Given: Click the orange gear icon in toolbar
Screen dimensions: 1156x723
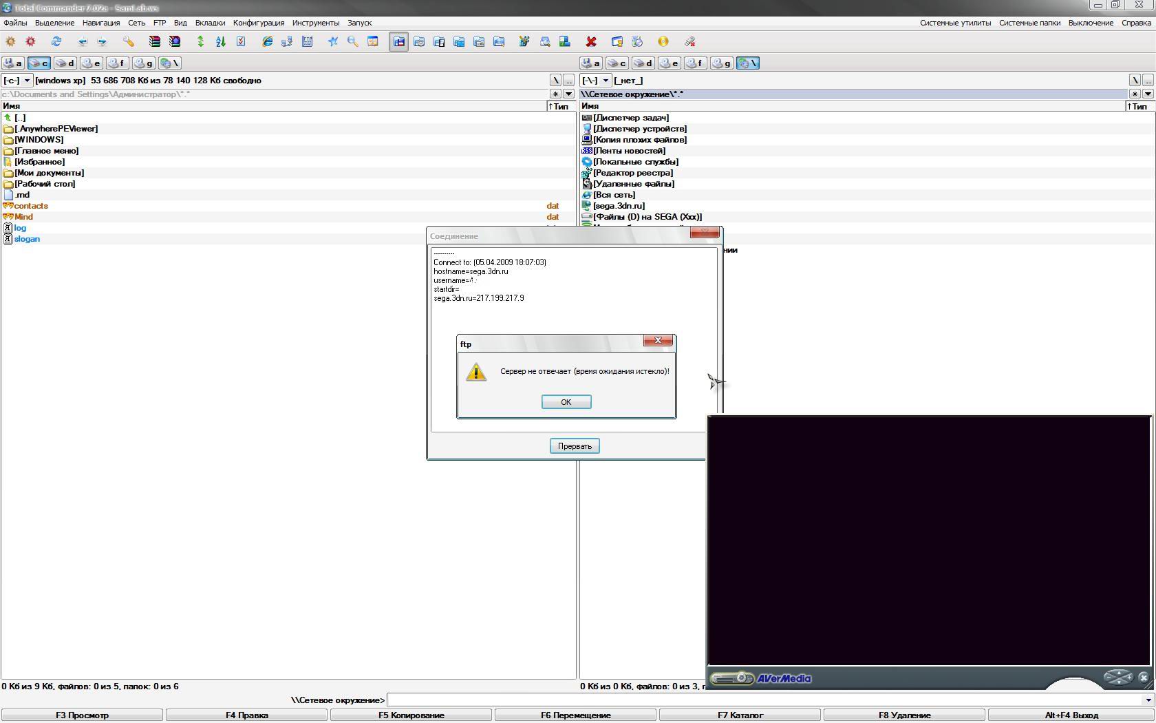Looking at the screenshot, I should coord(10,41).
